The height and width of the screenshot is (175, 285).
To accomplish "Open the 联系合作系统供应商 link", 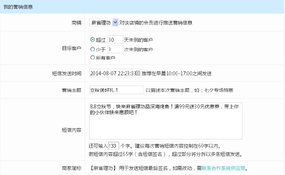I will [x=225, y=168].
